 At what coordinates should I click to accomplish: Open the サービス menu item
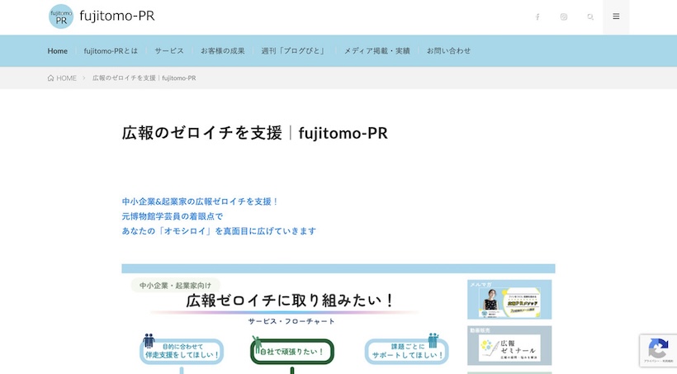click(169, 51)
